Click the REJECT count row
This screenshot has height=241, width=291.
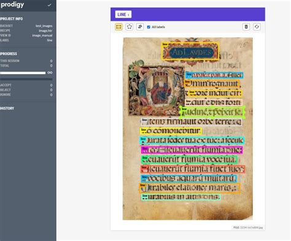26,90
